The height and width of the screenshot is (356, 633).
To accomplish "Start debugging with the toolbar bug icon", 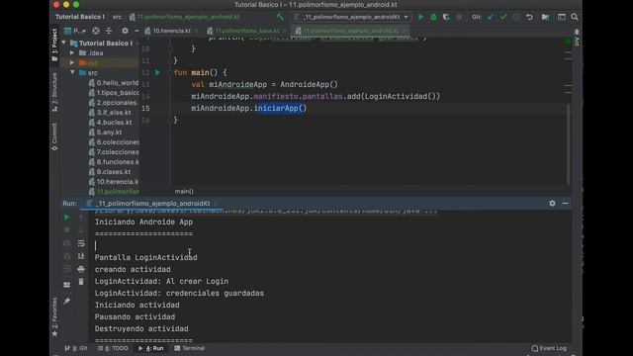I will coord(433,17).
